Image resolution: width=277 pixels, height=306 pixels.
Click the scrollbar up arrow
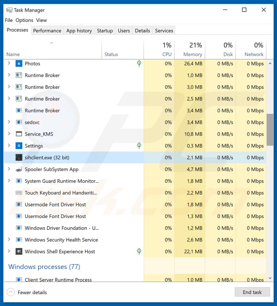pos(270,63)
